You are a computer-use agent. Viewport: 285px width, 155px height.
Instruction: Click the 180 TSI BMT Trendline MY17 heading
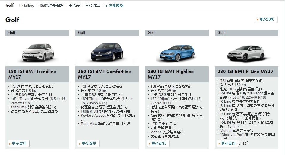[x=32, y=74]
